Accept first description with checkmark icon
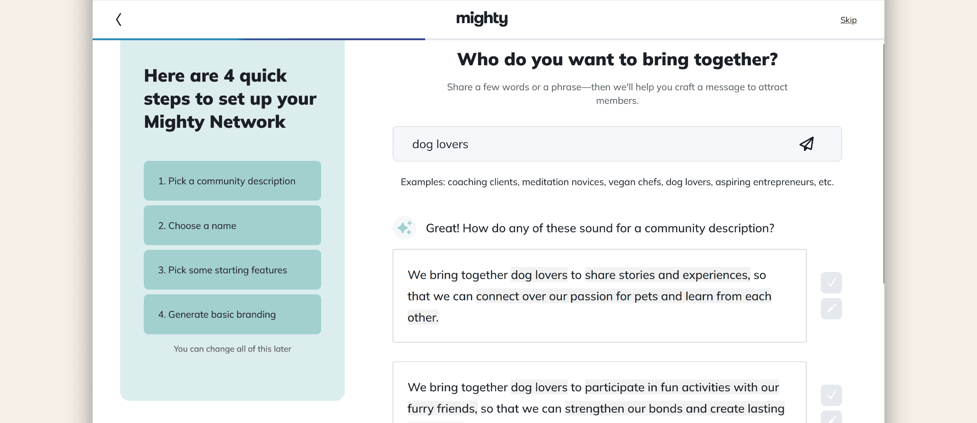The image size is (977, 423). (x=831, y=282)
